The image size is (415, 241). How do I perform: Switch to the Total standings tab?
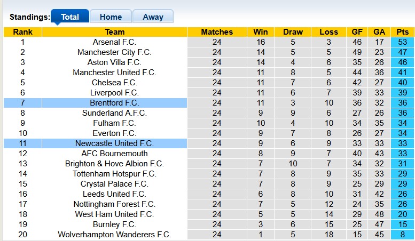(70, 17)
